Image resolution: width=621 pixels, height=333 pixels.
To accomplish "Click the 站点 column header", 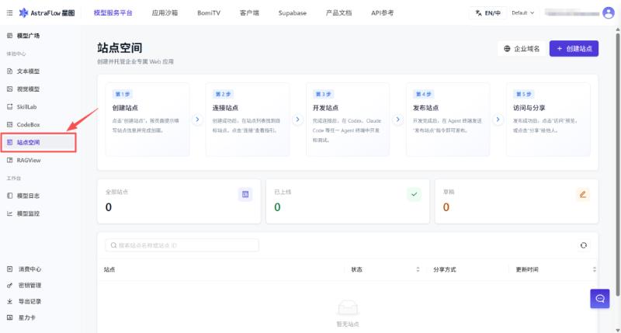I will coord(109,269).
